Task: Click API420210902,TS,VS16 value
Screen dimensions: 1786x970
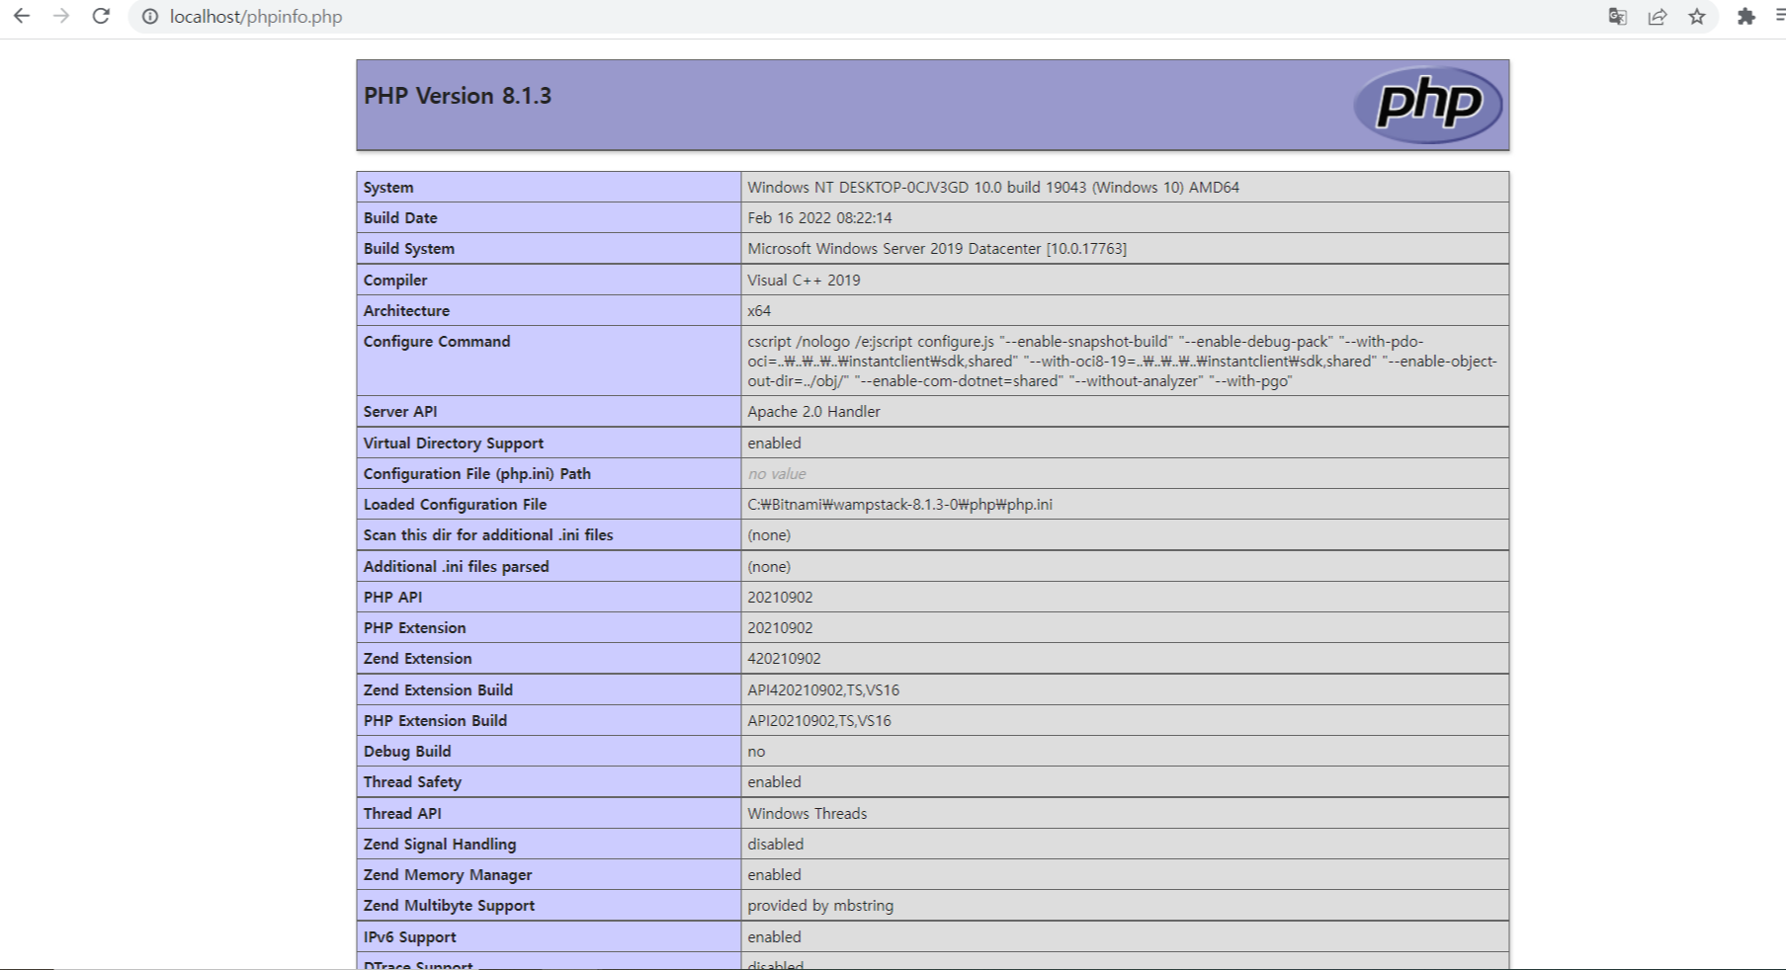Action: [x=823, y=690]
